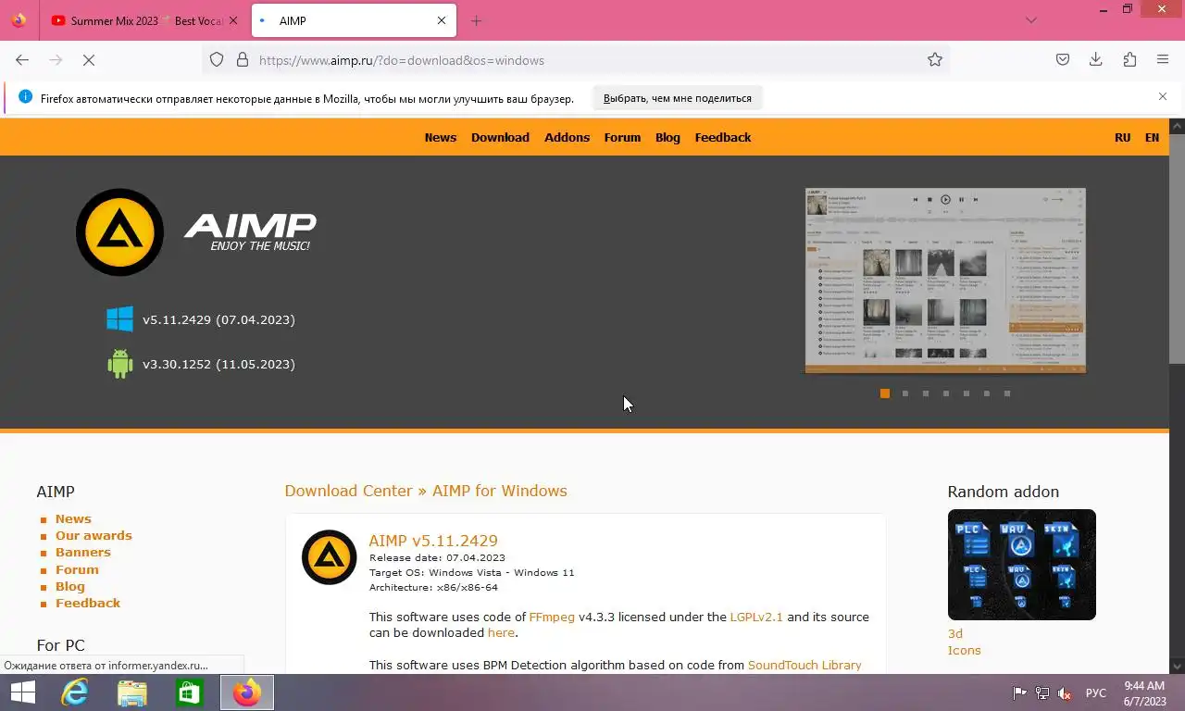This screenshot has height=711, width=1185.
Task: Select the sixth slideshow dot
Action: pos(987,393)
